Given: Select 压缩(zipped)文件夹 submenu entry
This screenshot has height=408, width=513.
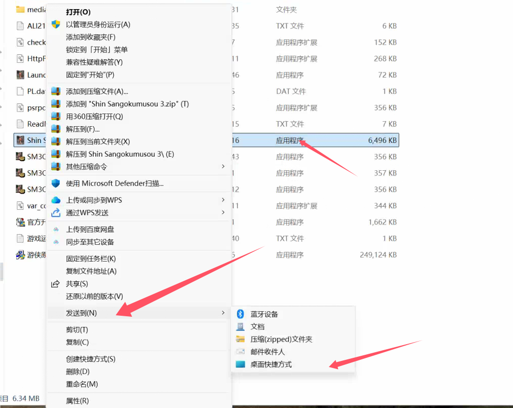Looking at the screenshot, I should coord(282,340).
